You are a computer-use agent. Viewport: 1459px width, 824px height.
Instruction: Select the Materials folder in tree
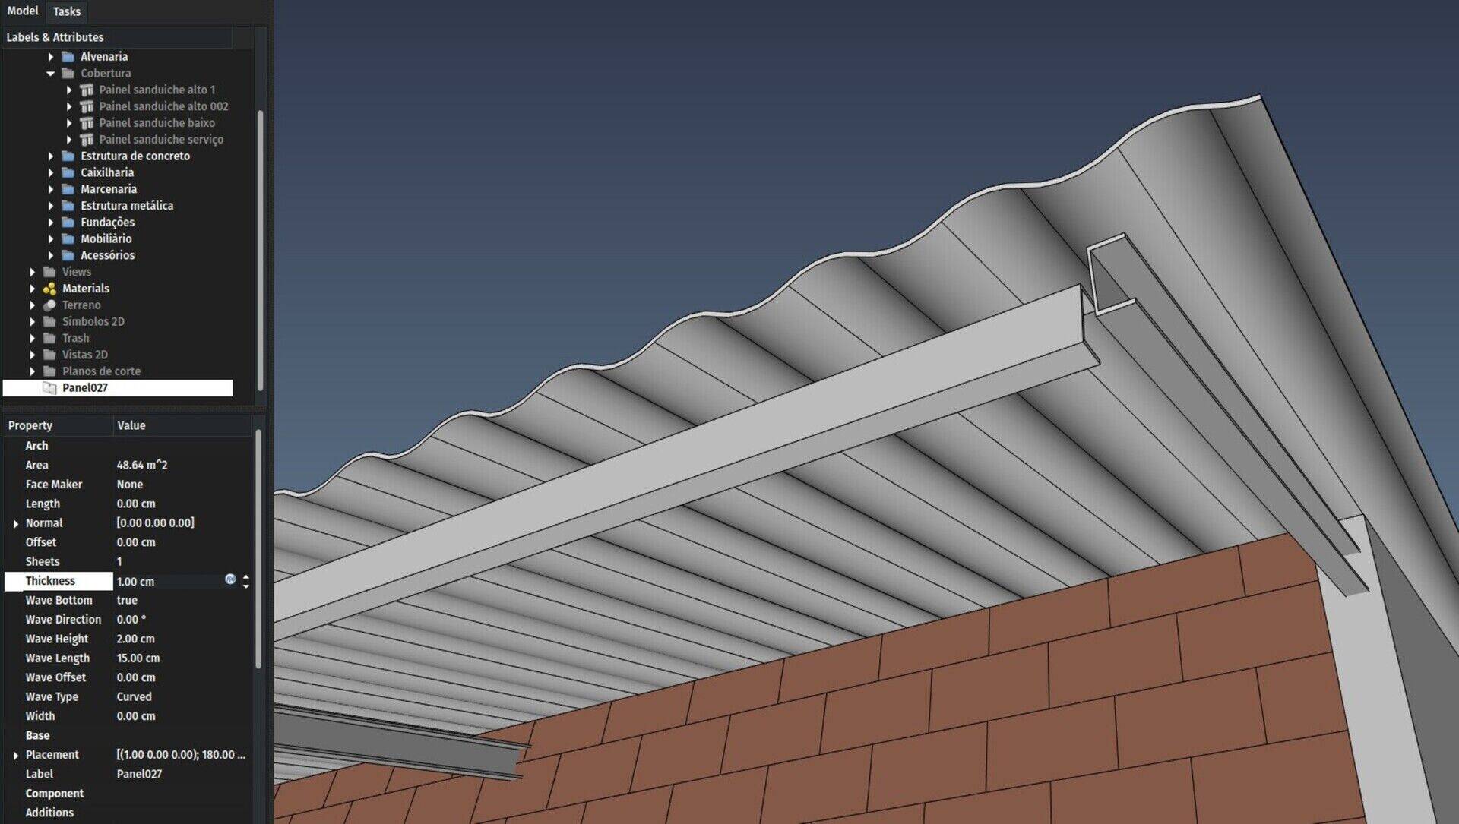(x=86, y=289)
